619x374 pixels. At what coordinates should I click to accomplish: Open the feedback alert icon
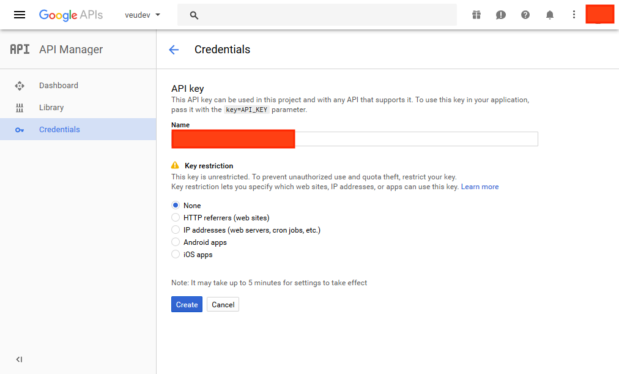501,15
